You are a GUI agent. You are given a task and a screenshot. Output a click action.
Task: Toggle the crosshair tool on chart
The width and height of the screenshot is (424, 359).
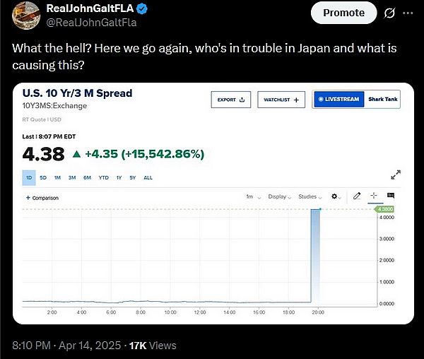pos(374,196)
